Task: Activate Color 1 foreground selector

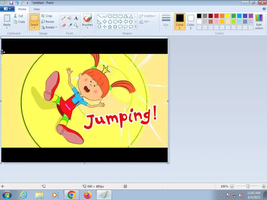Action: (180, 22)
